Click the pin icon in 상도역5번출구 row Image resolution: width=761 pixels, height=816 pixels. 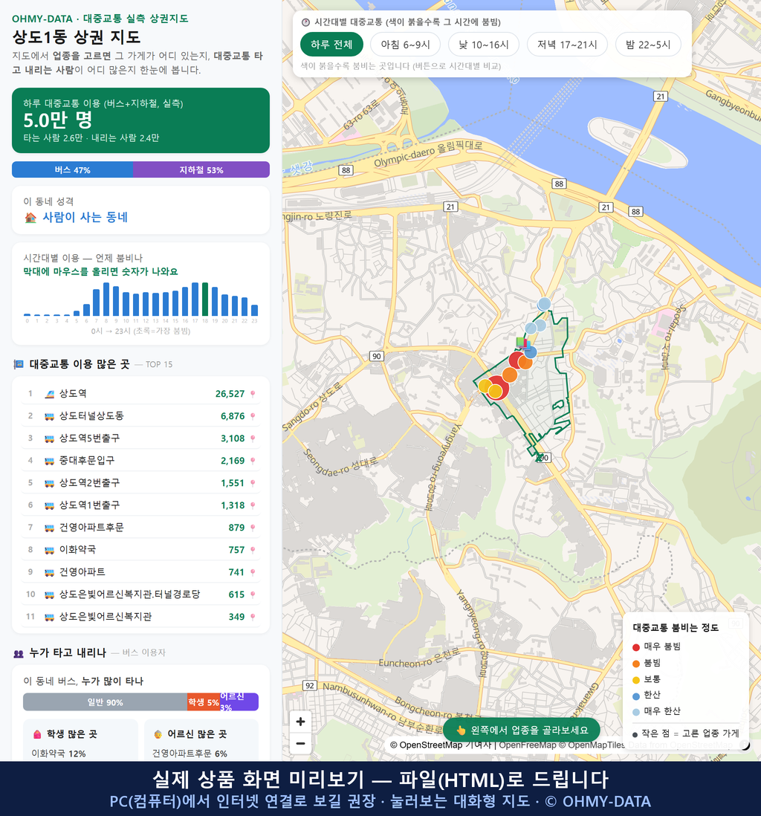[x=253, y=438]
